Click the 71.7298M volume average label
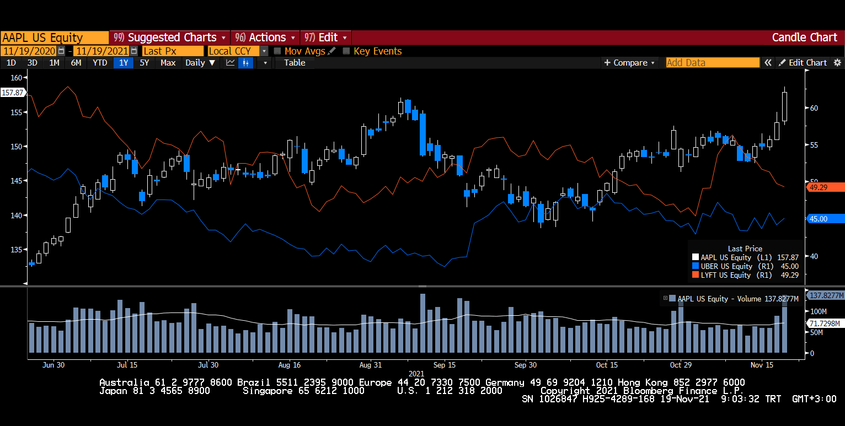The width and height of the screenshot is (845, 426). [826, 323]
